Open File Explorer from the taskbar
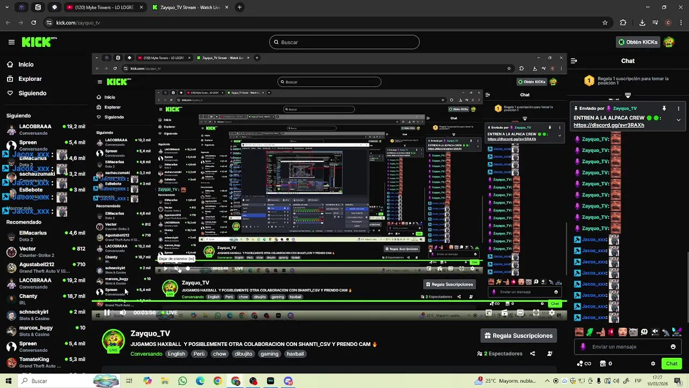689x388 pixels. [x=165, y=381]
